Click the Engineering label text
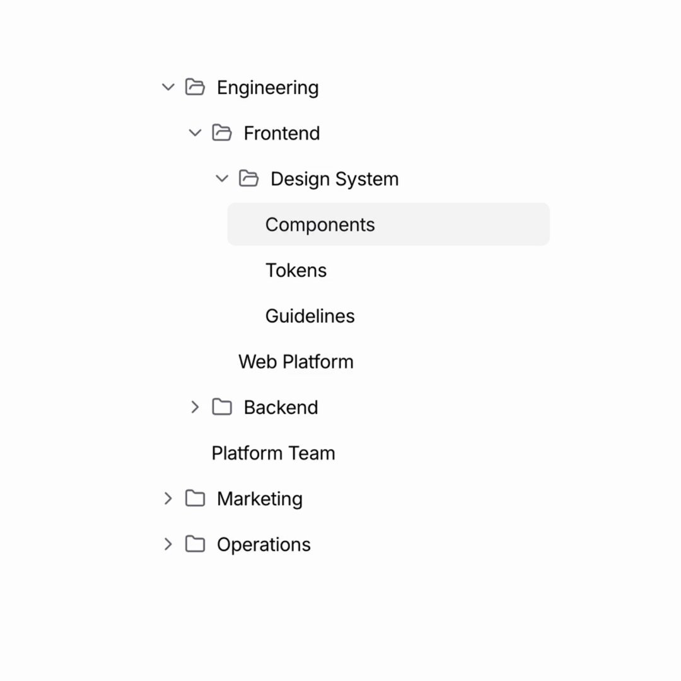The width and height of the screenshot is (681, 681). [x=267, y=88]
